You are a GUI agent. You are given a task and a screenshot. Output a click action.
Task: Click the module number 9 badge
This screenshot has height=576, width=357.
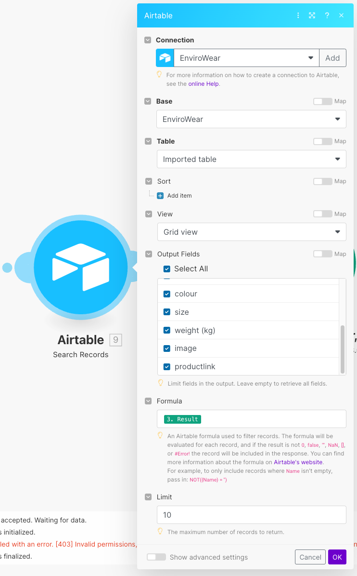[115, 340]
